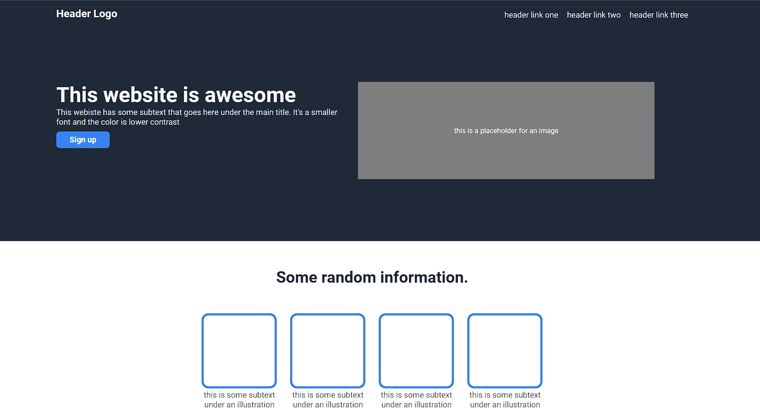Open header link three
The height and width of the screenshot is (411, 760).
tap(659, 15)
